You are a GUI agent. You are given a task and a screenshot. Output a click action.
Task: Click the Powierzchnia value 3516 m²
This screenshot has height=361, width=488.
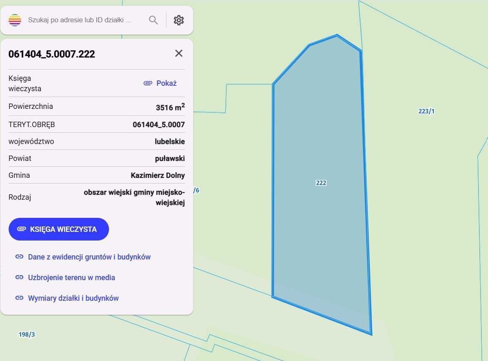[170, 106]
